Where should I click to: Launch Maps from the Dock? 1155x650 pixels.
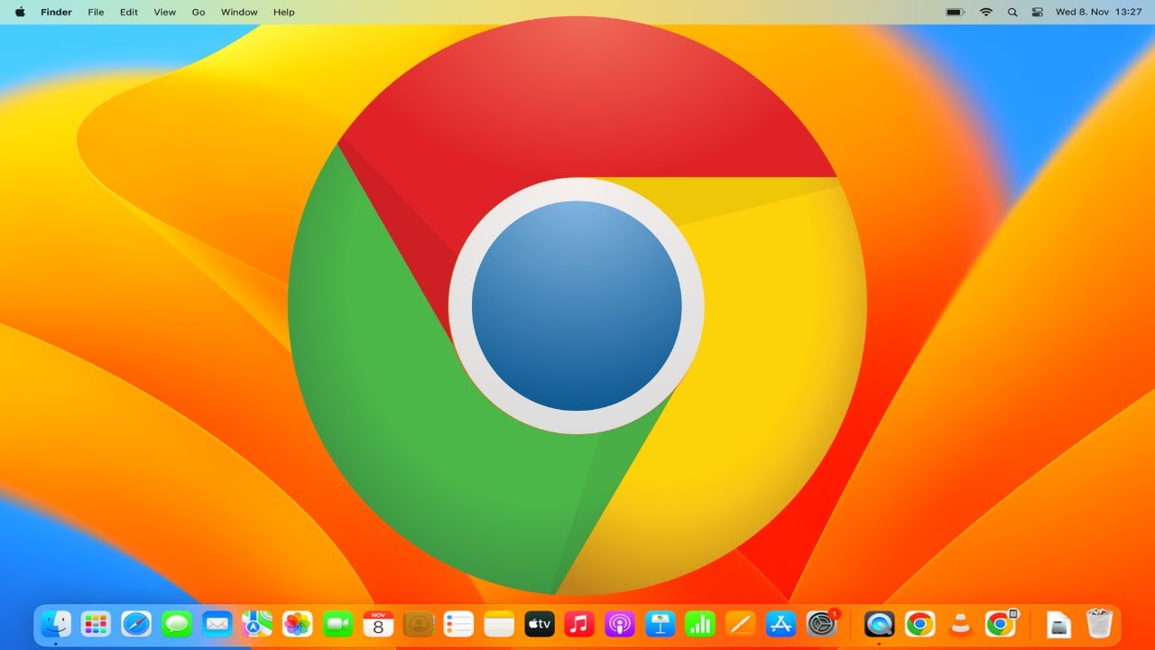[257, 623]
